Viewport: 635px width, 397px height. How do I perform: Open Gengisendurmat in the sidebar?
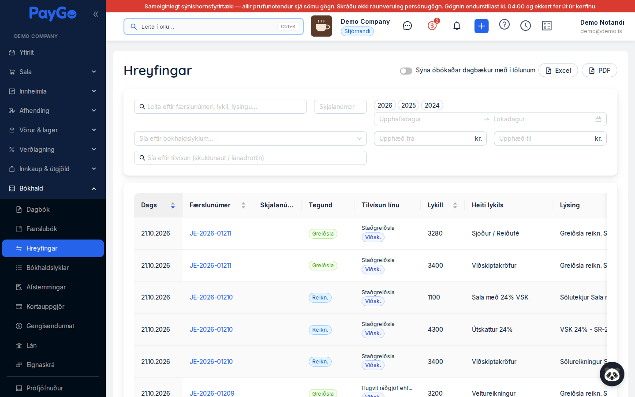[x=53, y=326]
